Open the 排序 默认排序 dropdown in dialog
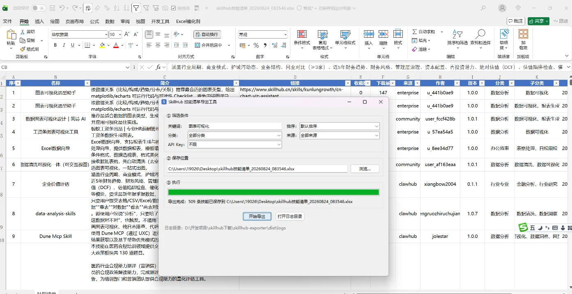This screenshot has height=294, width=572. click(x=339, y=126)
